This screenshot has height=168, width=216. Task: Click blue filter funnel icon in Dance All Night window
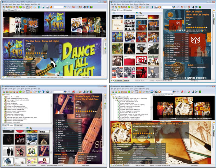(65, 7)
